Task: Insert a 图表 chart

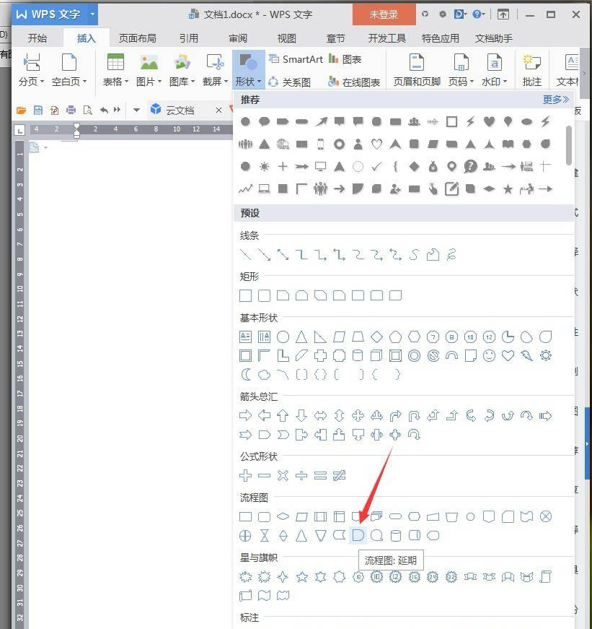Action: pyautogui.click(x=345, y=59)
